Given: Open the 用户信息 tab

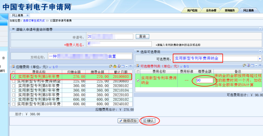Looking at the screenshot, I should pos(192,10).
